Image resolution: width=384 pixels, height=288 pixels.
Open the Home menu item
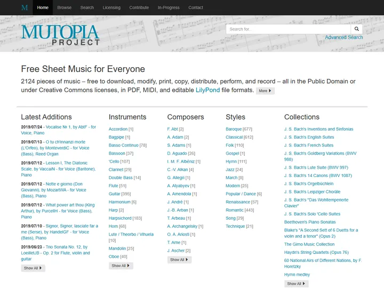point(43,7)
